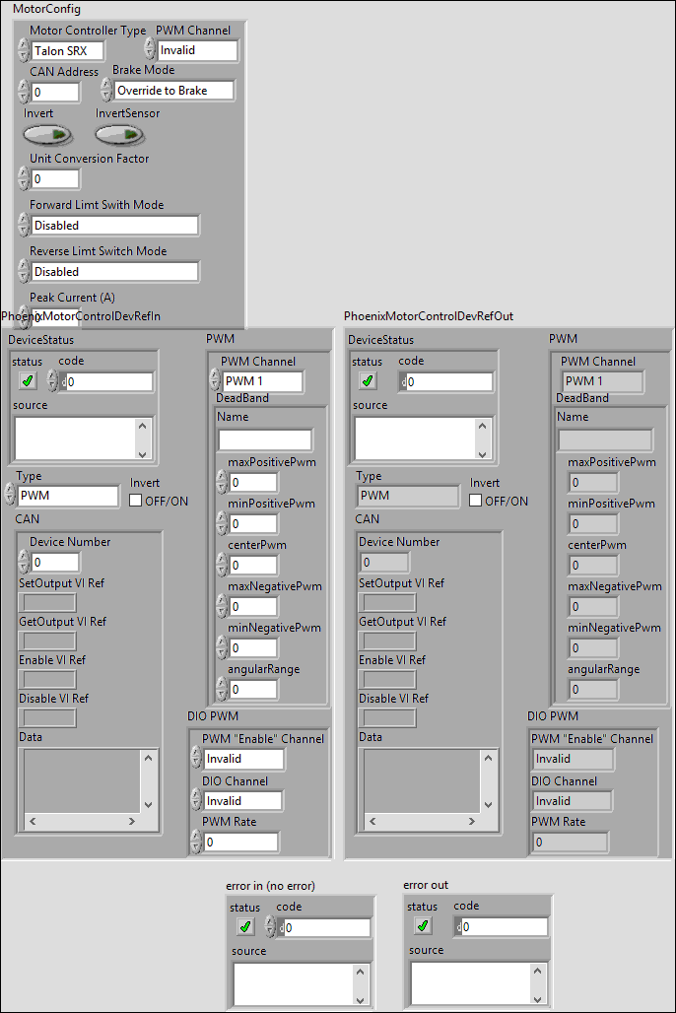
Task: Open the Type PWM selector in DevRefIn
Action: (69, 496)
